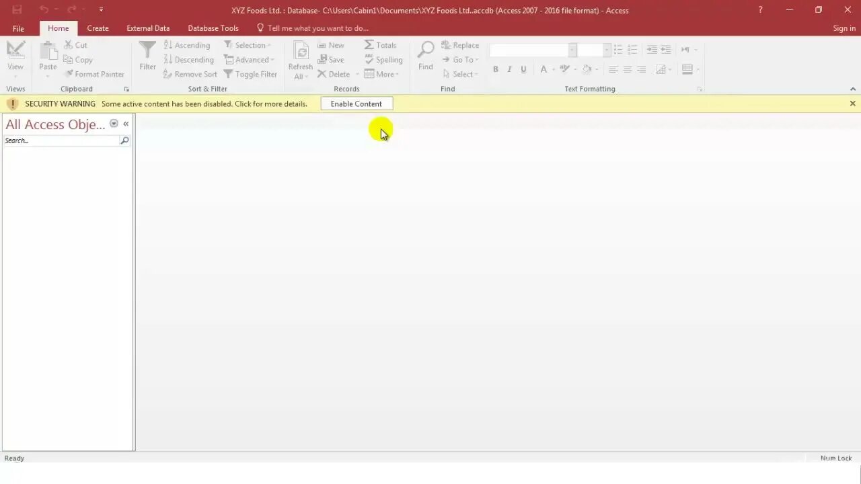Switch to the Create tab

(98, 28)
